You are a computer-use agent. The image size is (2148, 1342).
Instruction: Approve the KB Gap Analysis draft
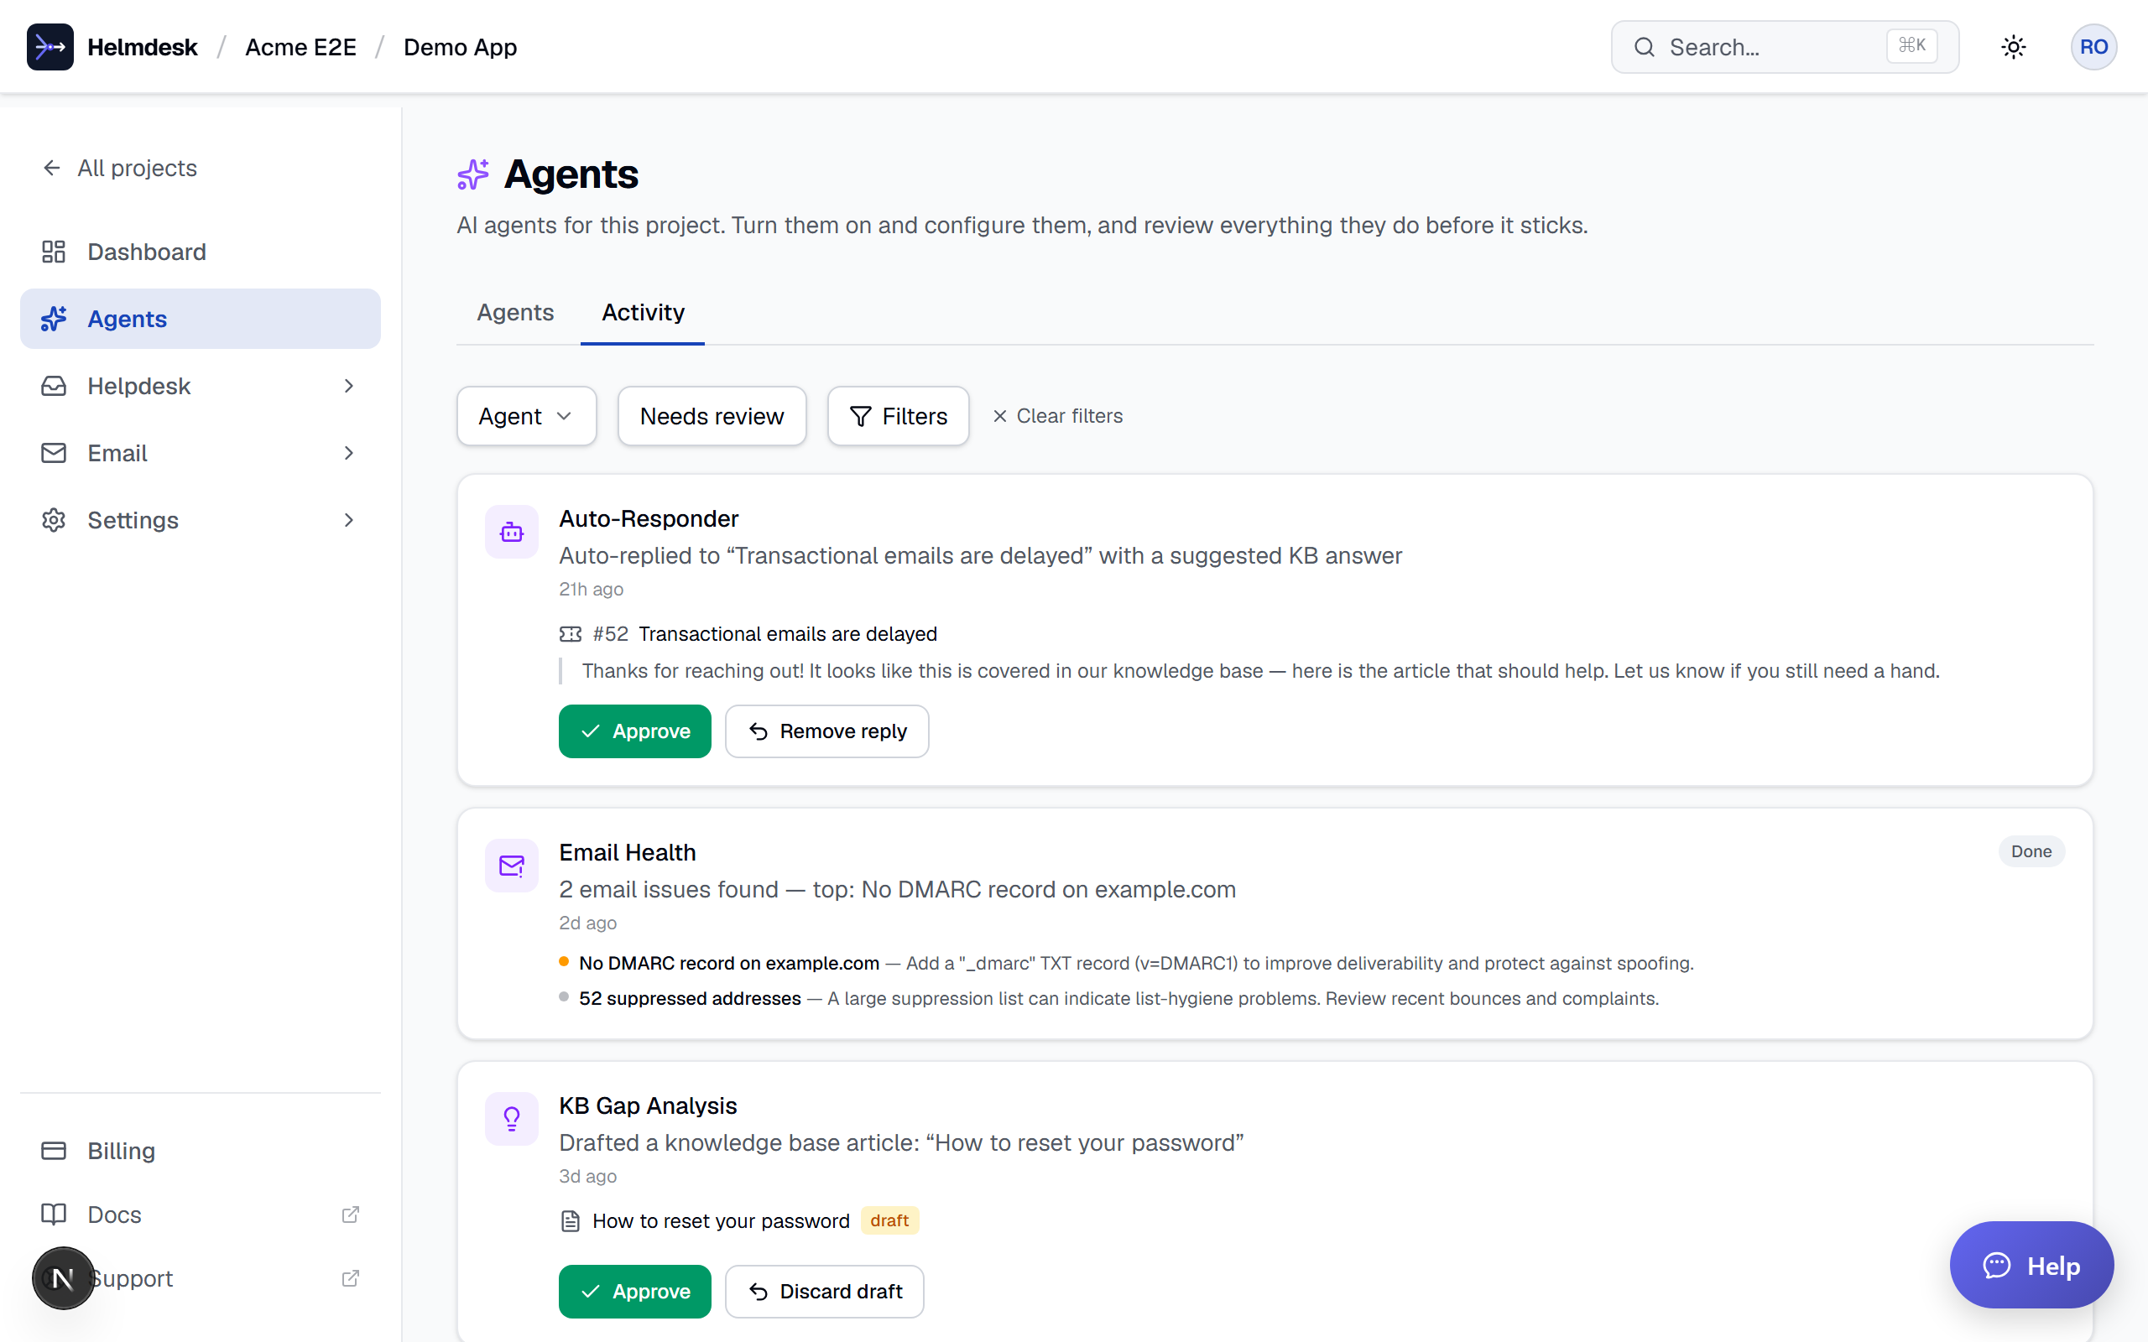[x=634, y=1292]
